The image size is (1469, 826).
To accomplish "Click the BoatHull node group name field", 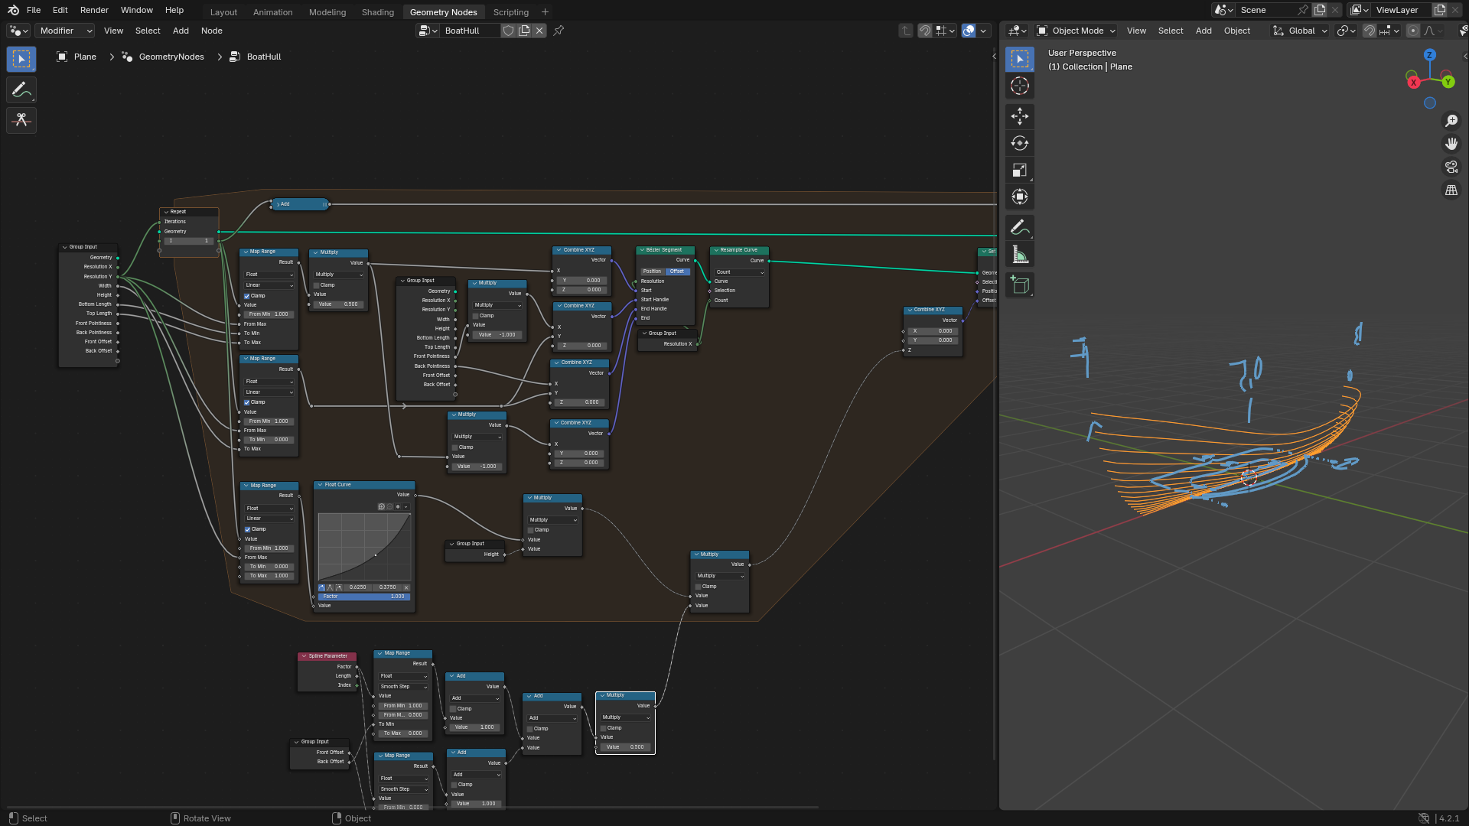I will [469, 31].
